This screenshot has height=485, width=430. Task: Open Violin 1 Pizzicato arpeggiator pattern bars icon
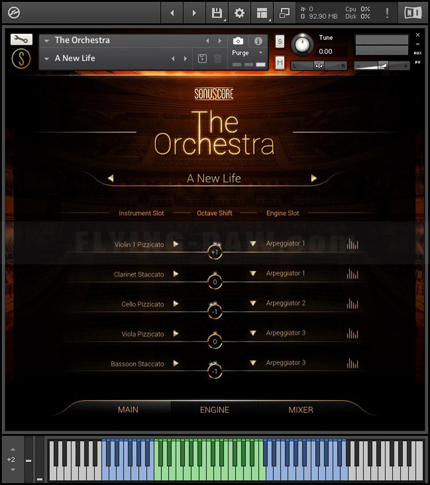pyautogui.click(x=353, y=244)
